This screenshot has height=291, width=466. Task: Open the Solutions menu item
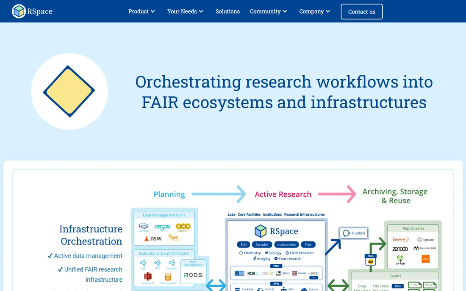point(227,11)
